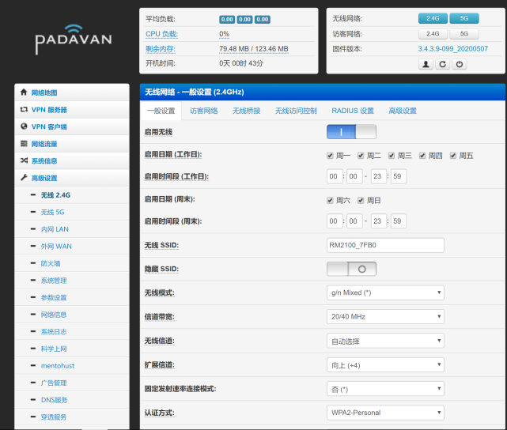507x430 pixels.
Task: Open 参数设置 in sidebar
Action: point(54,297)
